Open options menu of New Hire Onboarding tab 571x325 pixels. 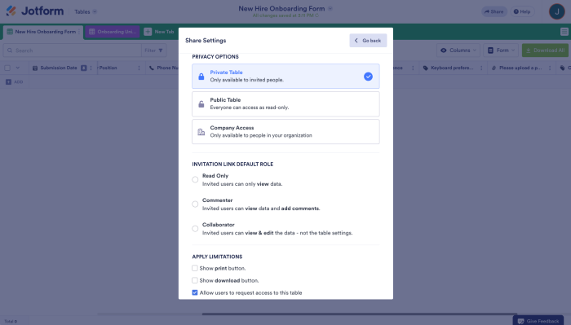tap(79, 32)
